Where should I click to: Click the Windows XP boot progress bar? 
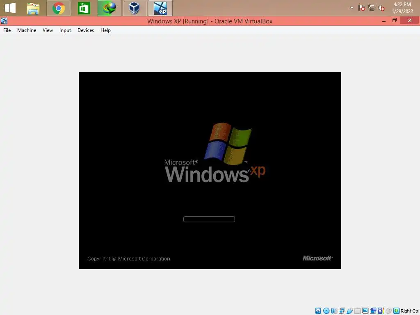(209, 219)
